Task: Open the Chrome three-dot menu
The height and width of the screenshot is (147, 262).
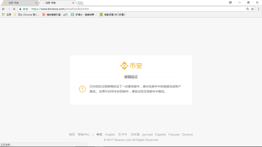Action: pos(258,9)
